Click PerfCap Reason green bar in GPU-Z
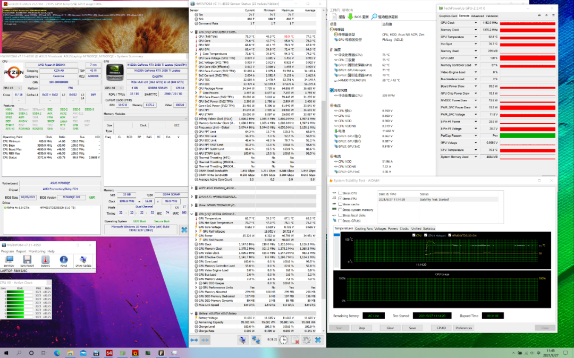The height and width of the screenshot is (358, 574). pos(528,135)
